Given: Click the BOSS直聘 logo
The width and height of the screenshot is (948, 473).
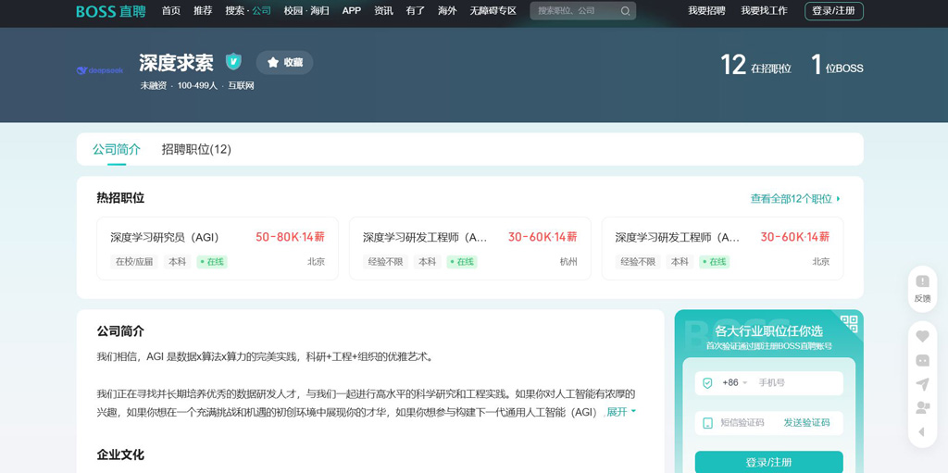Looking at the screenshot, I should pos(111,11).
